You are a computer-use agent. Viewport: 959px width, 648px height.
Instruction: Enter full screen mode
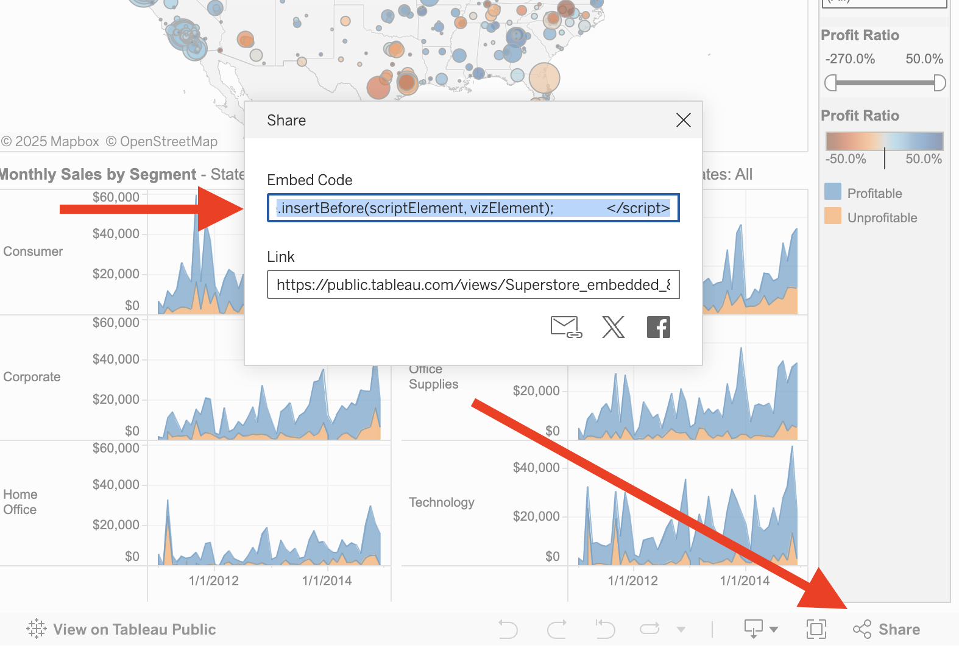point(816,629)
